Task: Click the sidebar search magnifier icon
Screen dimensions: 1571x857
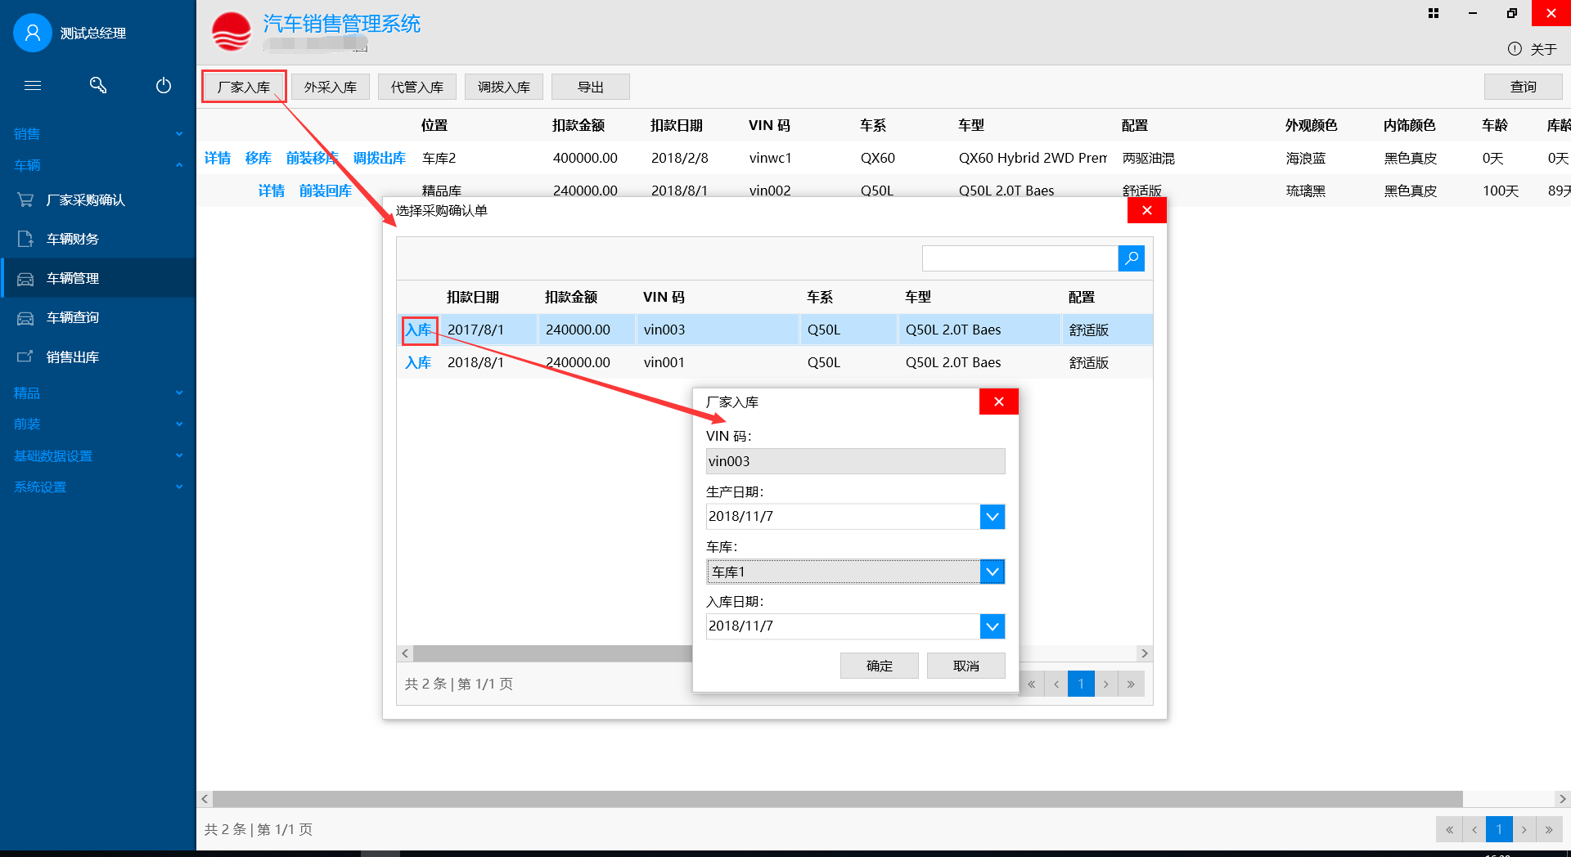Action: 98,85
